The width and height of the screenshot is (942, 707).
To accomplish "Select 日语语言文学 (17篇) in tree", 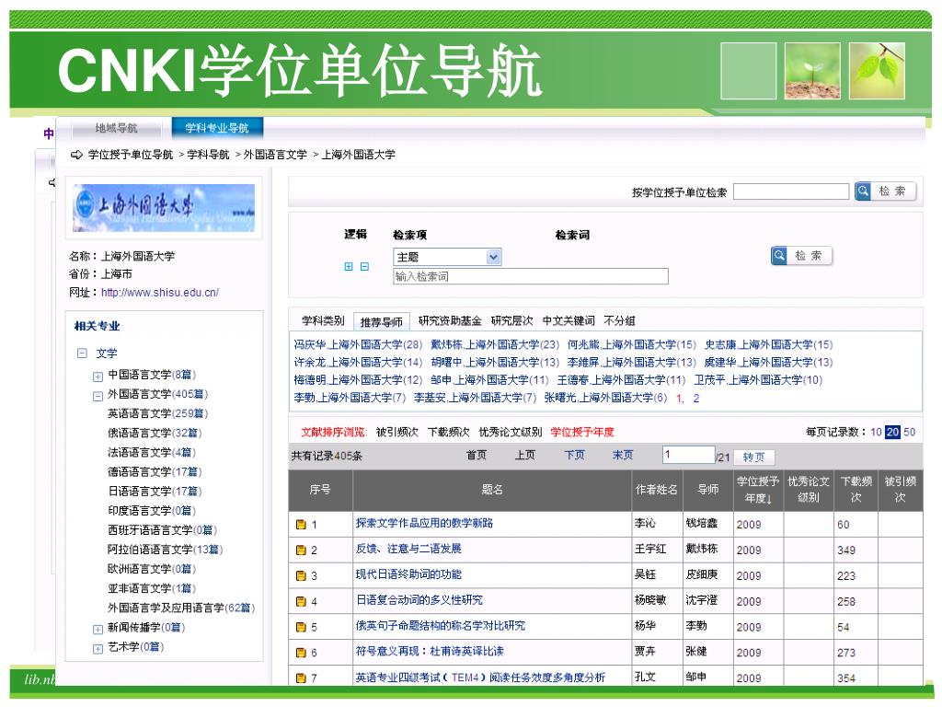I will pos(155,492).
